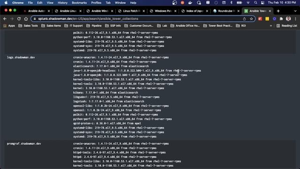This screenshot has width=300, height=169.
Task: Click the address bar URL
Action: (88, 19)
